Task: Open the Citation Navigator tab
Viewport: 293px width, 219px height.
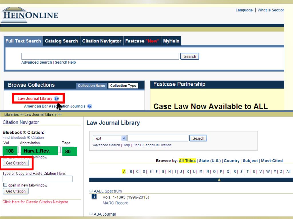Action: [102, 41]
